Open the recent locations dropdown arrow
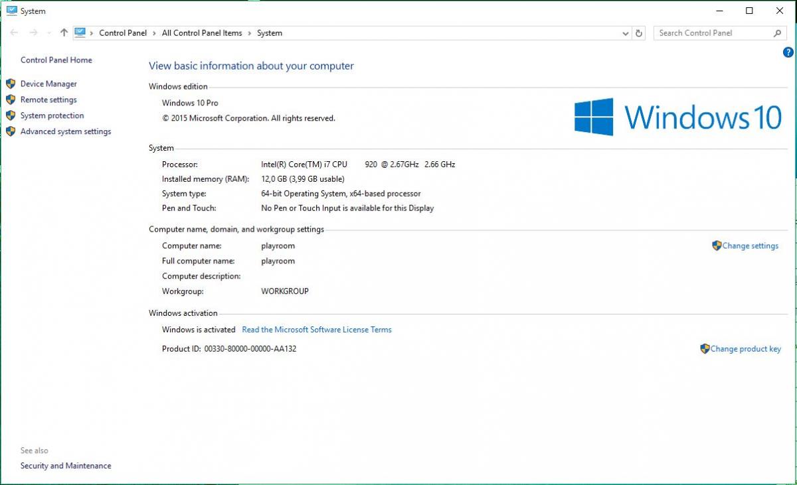Image resolution: width=797 pixels, height=485 pixels. point(48,33)
